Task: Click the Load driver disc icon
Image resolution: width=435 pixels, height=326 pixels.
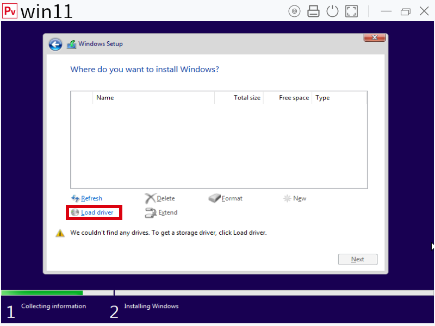Action: click(x=75, y=212)
